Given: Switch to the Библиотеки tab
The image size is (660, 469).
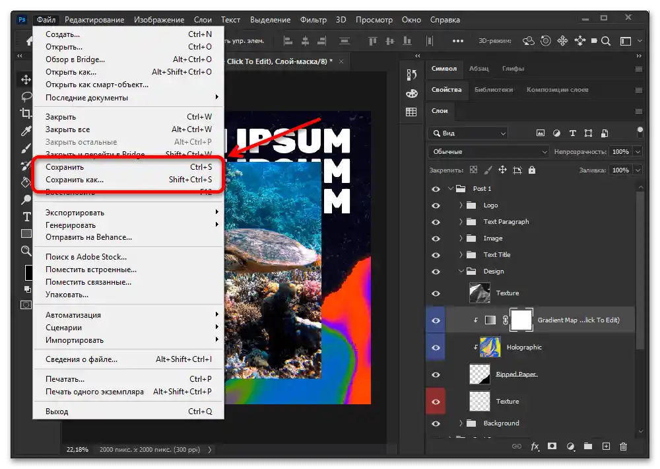Looking at the screenshot, I should [x=494, y=90].
